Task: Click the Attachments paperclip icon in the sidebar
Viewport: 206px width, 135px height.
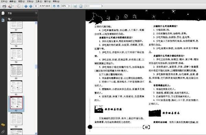Action: pos(3,132)
